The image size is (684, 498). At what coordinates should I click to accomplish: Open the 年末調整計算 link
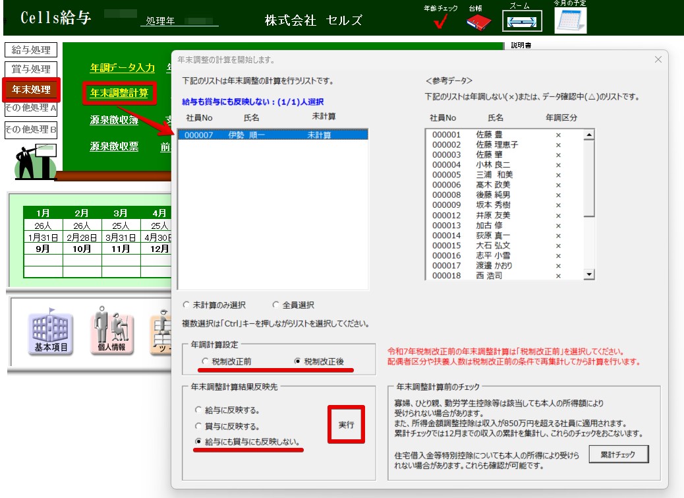(x=119, y=93)
